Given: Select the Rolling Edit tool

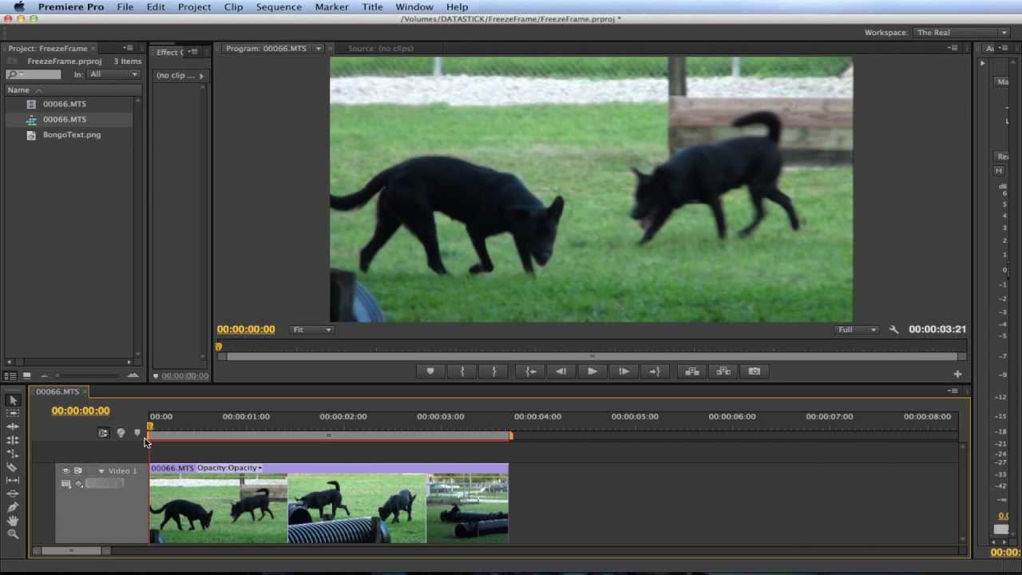Looking at the screenshot, I should (x=13, y=440).
